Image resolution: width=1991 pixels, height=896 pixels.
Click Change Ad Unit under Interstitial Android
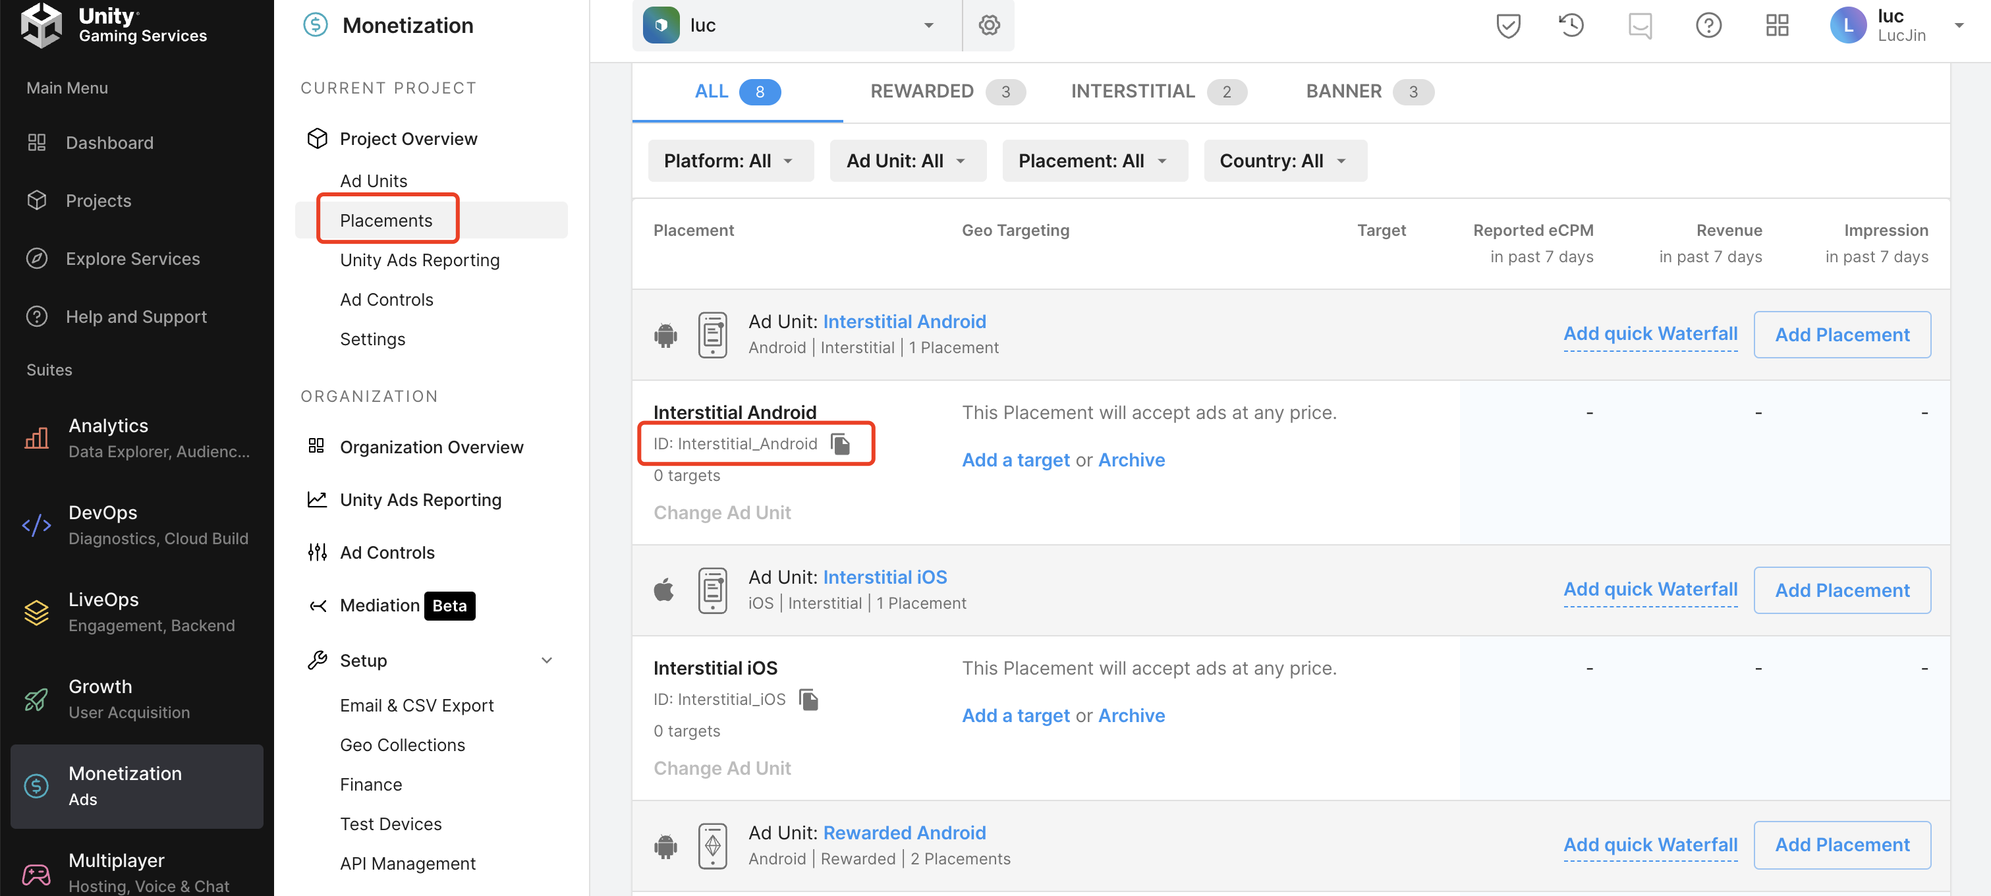coord(722,512)
